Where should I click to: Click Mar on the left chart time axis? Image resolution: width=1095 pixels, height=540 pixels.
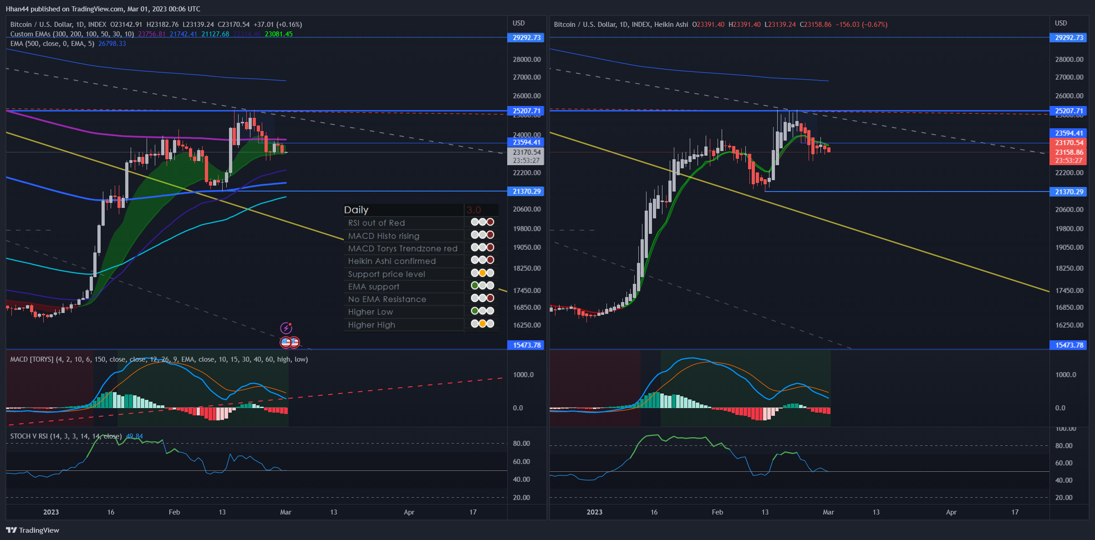[x=285, y=512]
